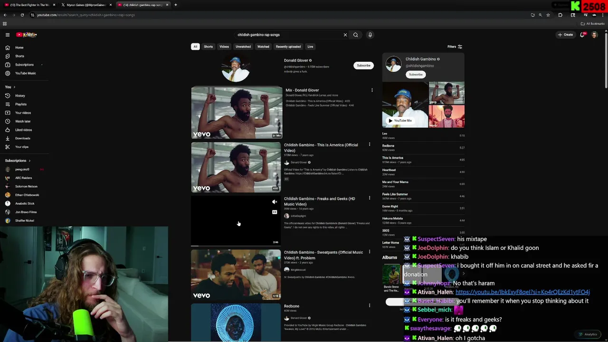This screenshot has height=342, width=608.
Task: Open the notifications bell
Action: pyautogui.click(x=582, y=35)
